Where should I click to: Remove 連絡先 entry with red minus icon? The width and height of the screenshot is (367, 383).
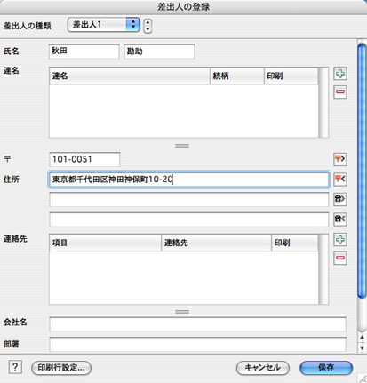click(340, 258)
